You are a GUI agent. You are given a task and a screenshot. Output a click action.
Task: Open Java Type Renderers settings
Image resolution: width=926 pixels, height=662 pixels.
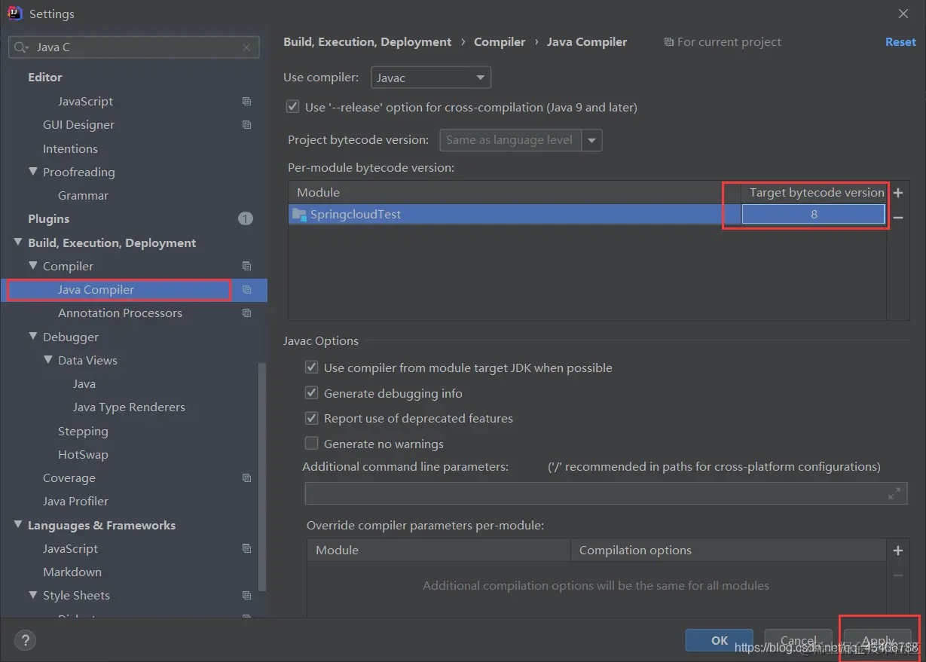[129, 407]
